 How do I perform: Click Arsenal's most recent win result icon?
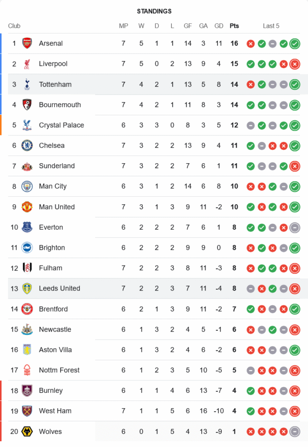[x=295, y=44]
